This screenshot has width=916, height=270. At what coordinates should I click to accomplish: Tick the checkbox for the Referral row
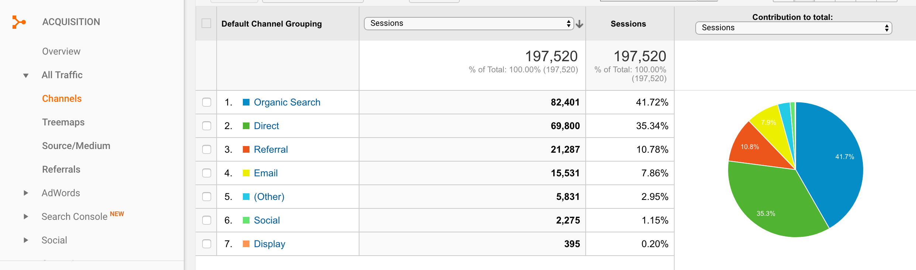point(207,149)
